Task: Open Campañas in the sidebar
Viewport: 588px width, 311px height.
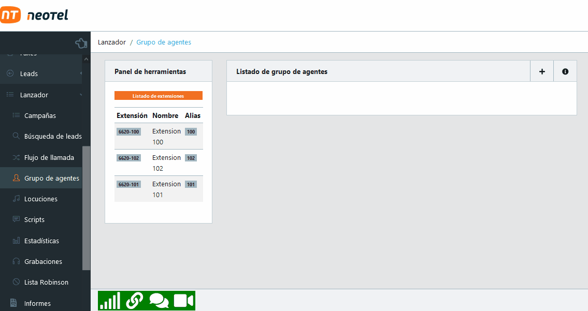Action: [x=40, y=115]
